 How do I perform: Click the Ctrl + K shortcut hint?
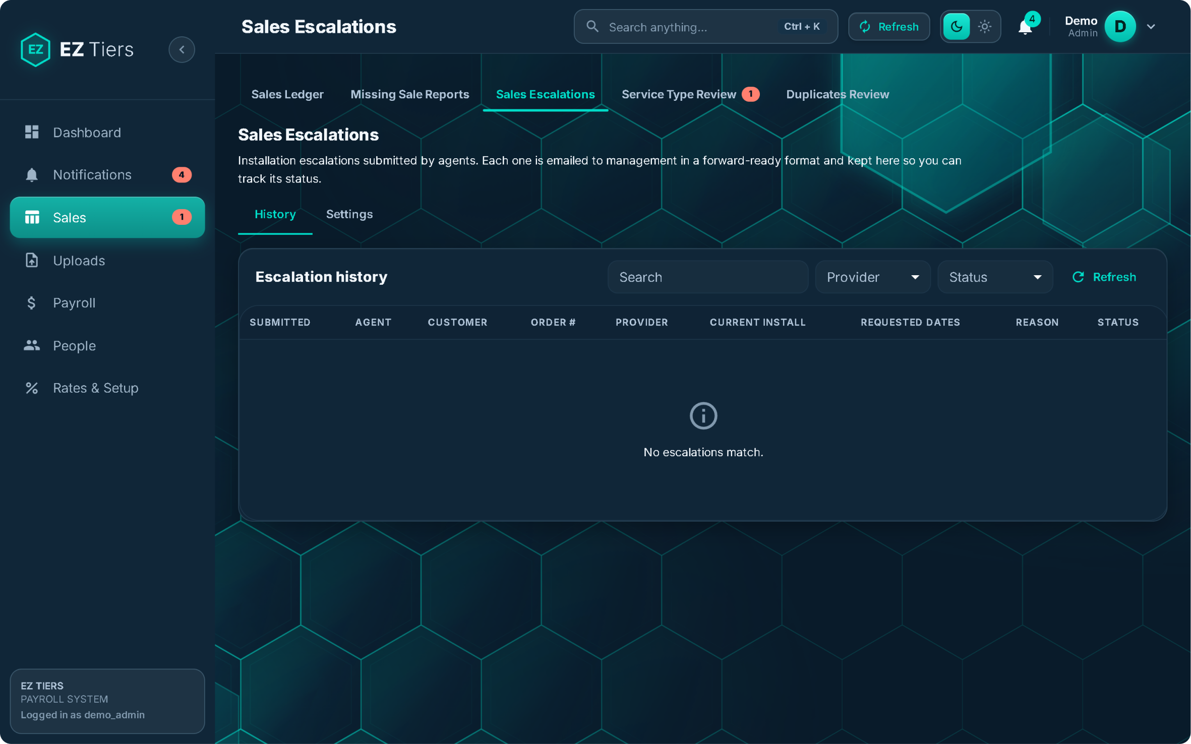pos(802,27)
